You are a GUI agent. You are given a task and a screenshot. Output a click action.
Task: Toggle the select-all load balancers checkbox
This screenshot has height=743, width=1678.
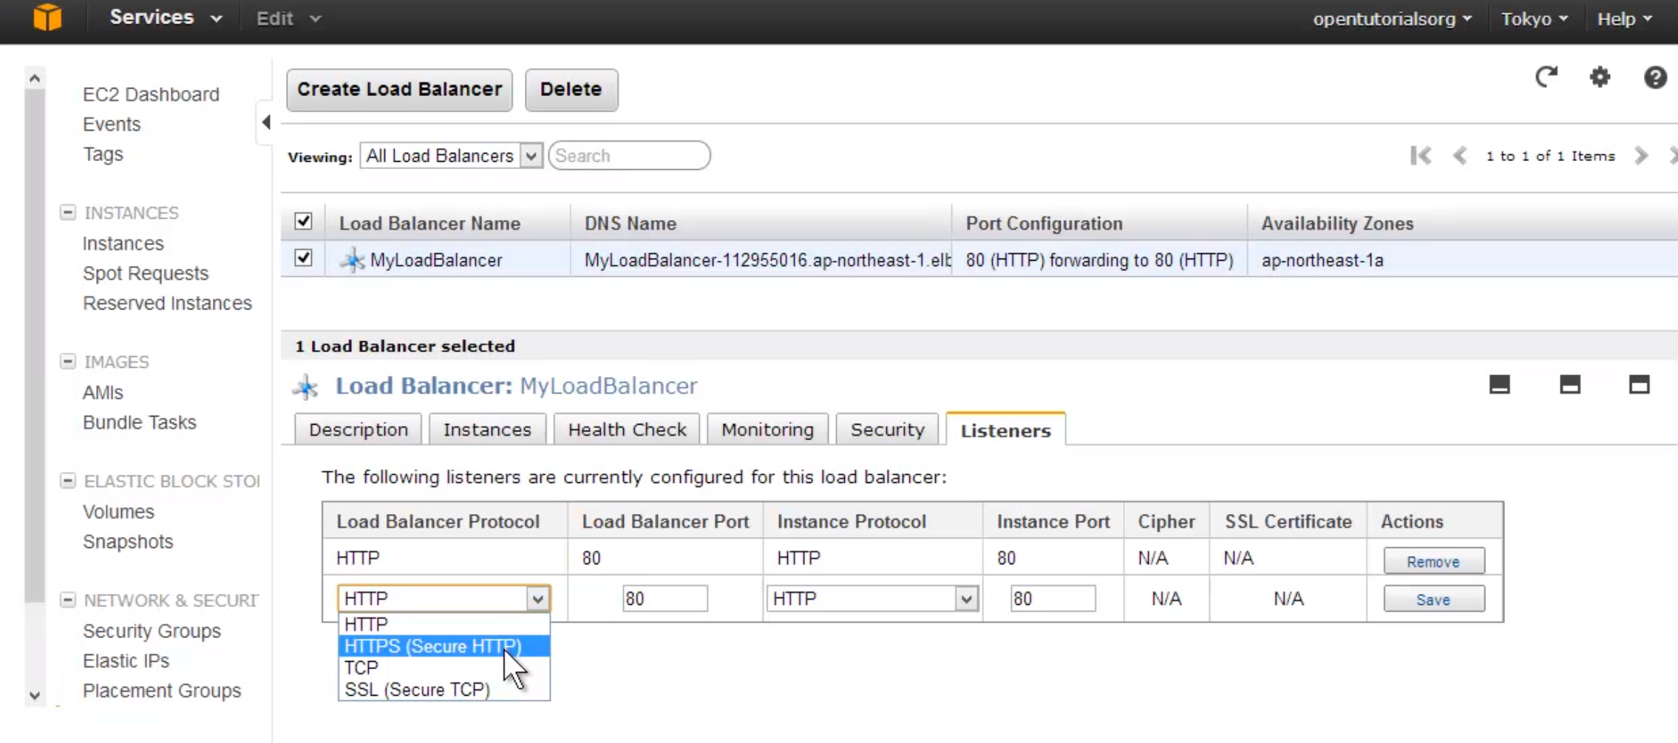pyautogui.click(x=303, y=221)
